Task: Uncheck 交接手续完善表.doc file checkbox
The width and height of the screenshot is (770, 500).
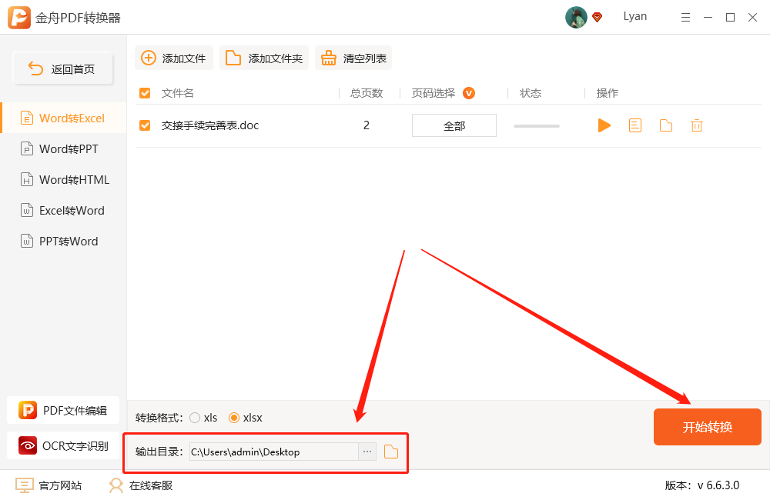Action: pyautogui.click(x=145, y=125)
